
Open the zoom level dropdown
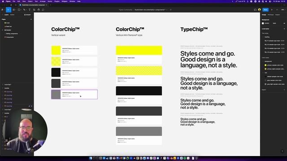283,10
